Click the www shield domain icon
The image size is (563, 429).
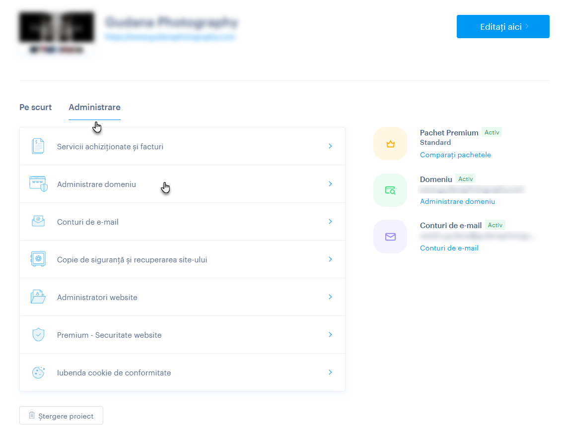pos(38,184)
